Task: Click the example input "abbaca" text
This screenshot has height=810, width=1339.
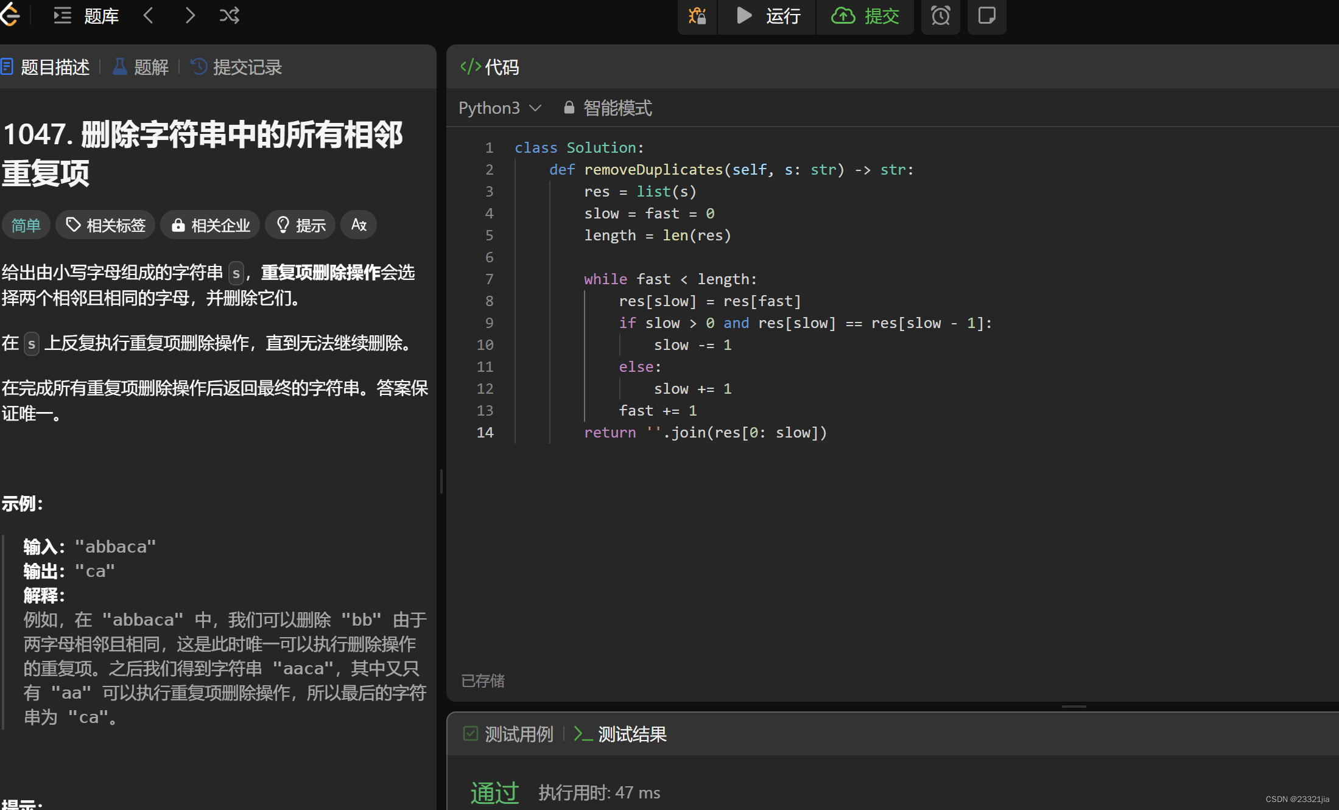Action: 115,546
